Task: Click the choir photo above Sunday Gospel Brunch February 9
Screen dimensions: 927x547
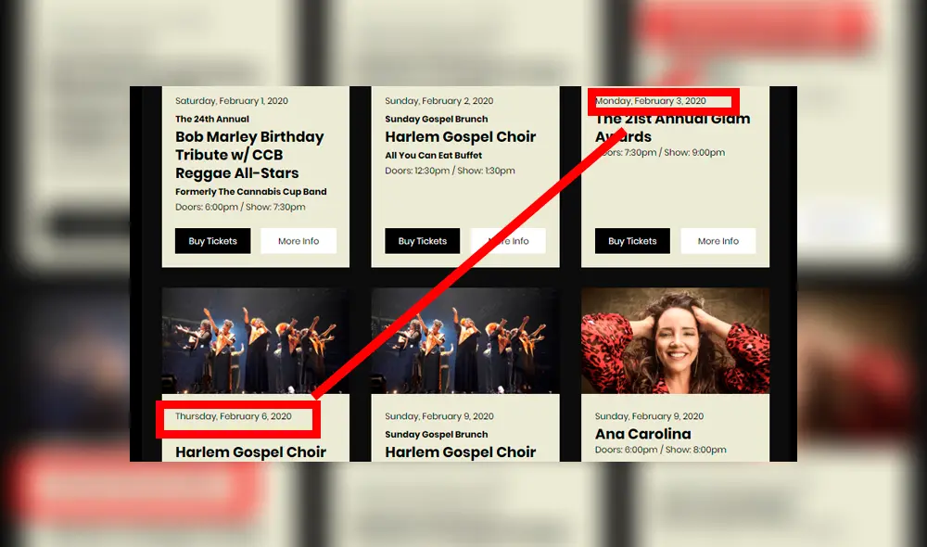Action: pyautogui.click(x=464, y=340)
